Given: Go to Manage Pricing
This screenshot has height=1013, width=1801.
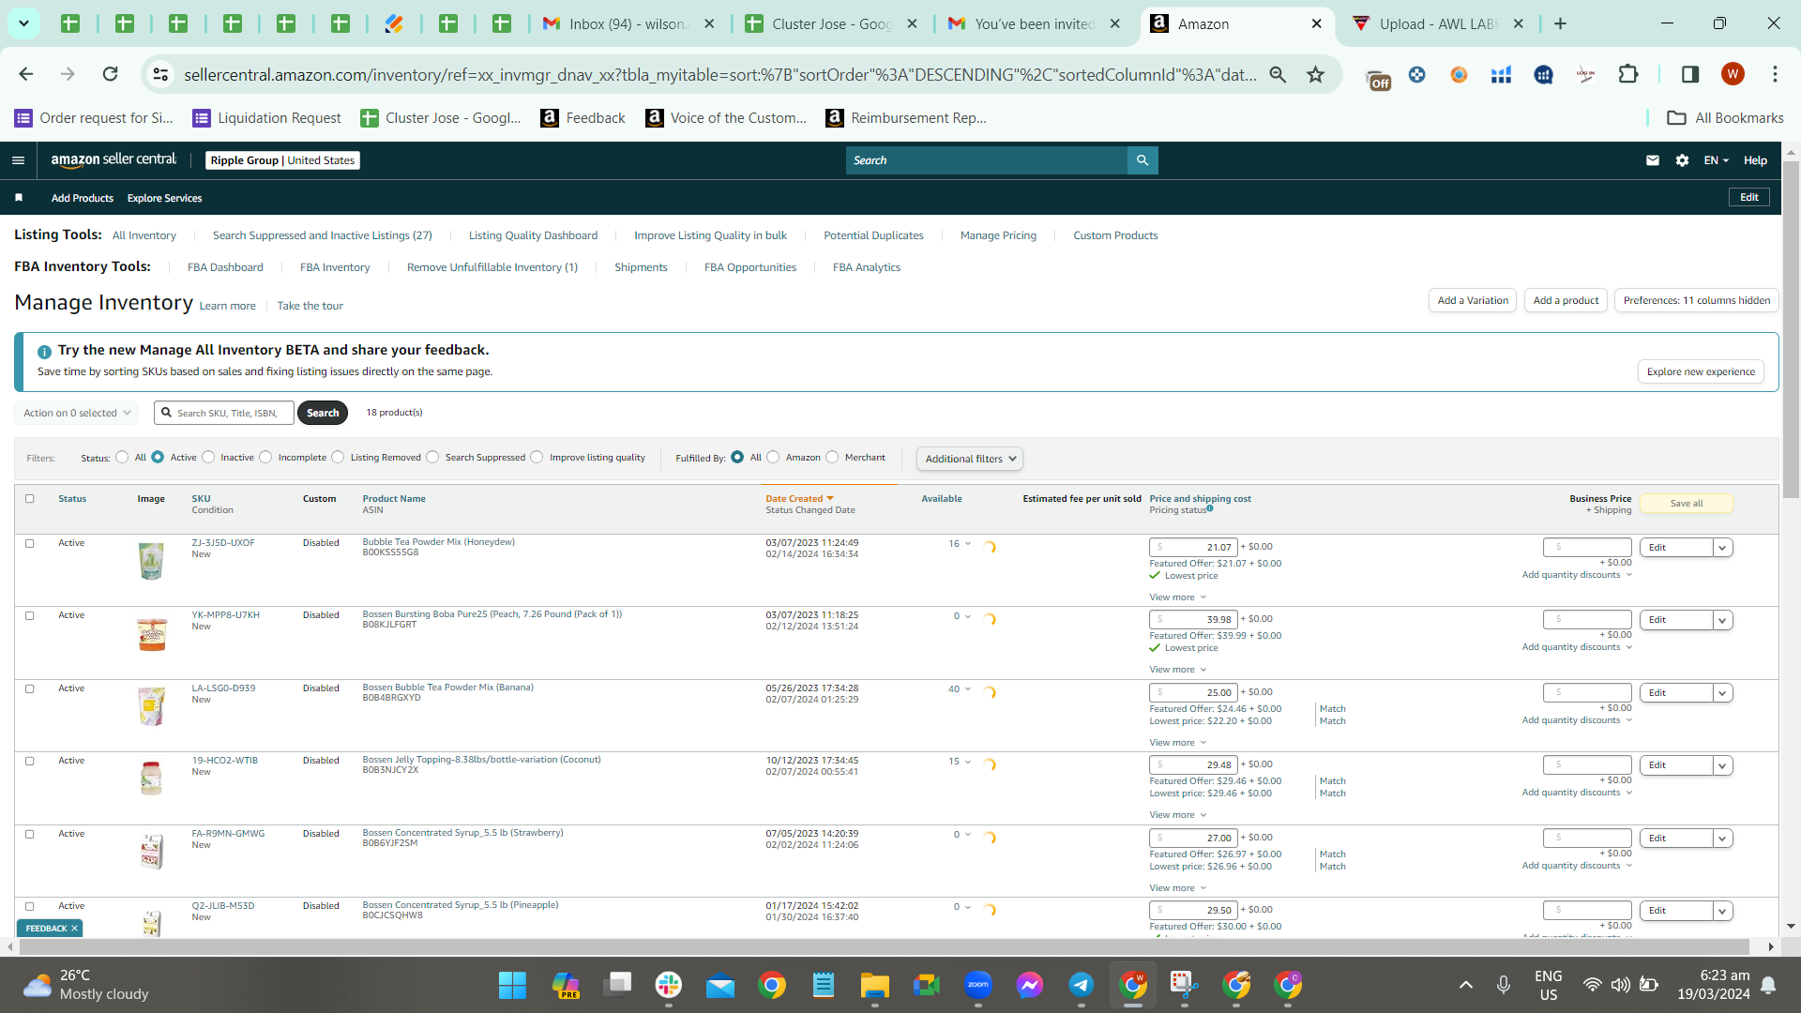Looking at the screenshot, I should click(998, 235).
